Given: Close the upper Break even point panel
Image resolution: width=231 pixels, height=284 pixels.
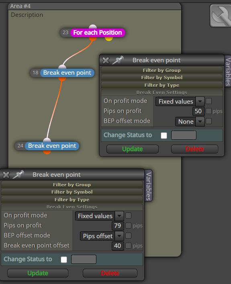Looking at the screenshot, I should click(106, 61).
